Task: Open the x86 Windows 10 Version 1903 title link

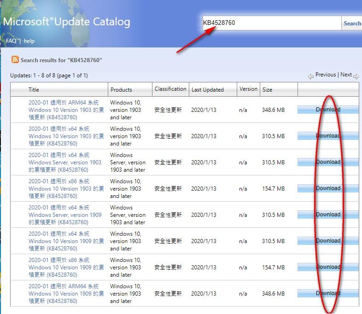Action: 66,189
